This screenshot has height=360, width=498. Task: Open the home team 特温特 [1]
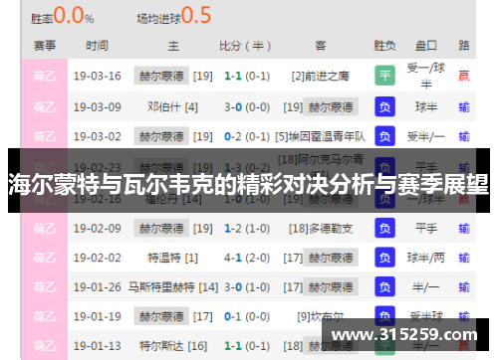tap(172, 258)
